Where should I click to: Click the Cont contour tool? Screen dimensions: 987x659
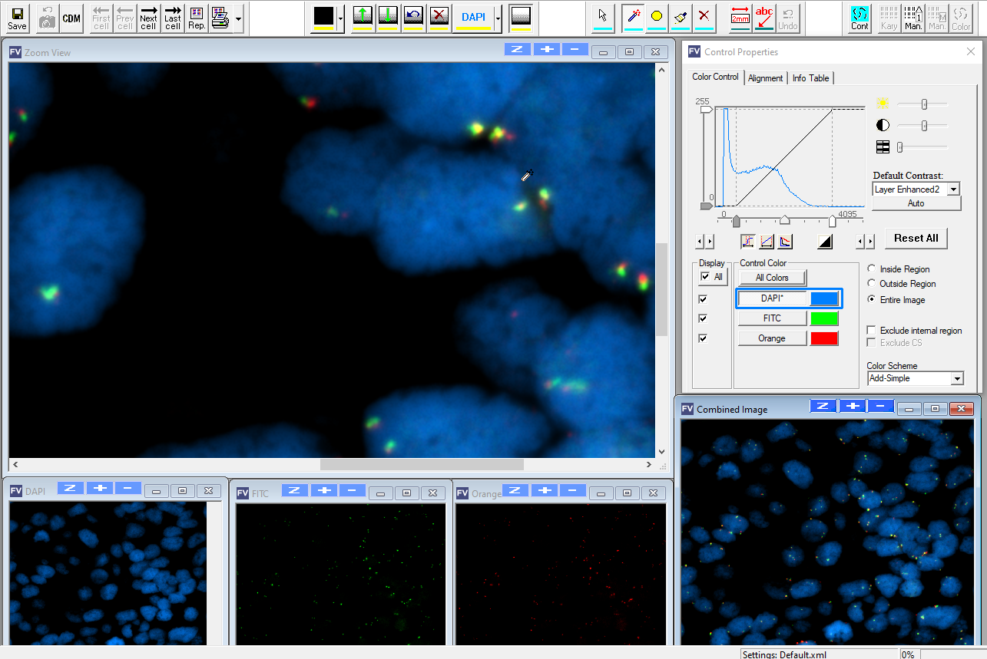859,18
